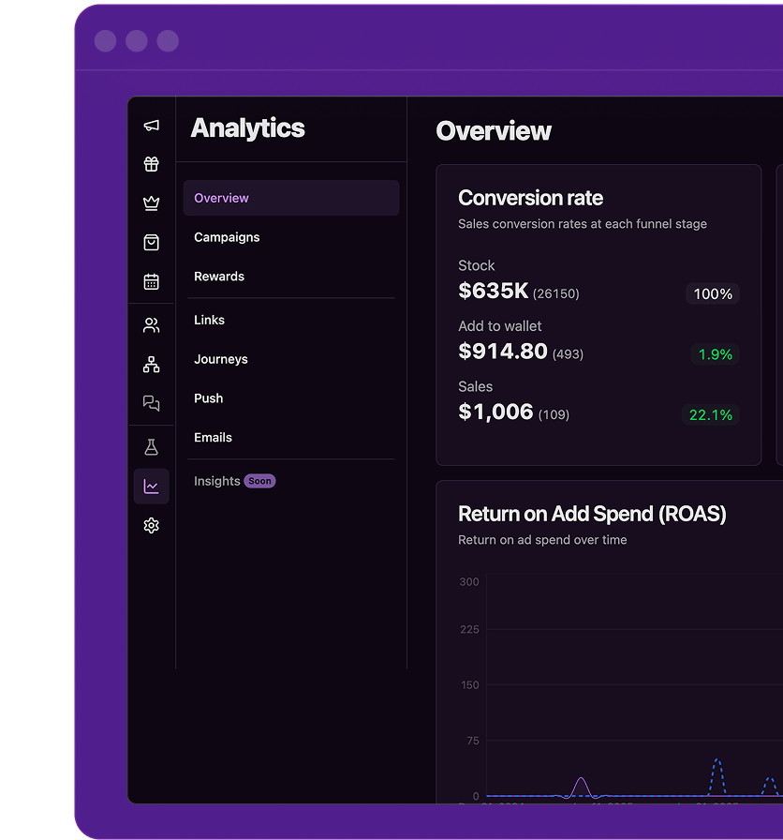Select the analytics line-chart sidebar icon

(152, 487)
